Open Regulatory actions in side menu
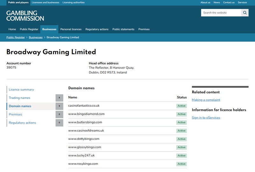255x172 pixels. [22, 123]
